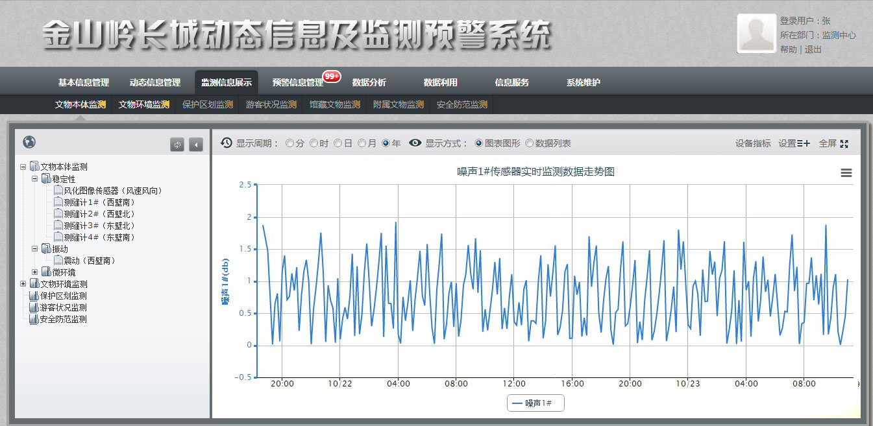Select the 月 display period radio
This screenshot has height=426, width=873.
(362, 143)
